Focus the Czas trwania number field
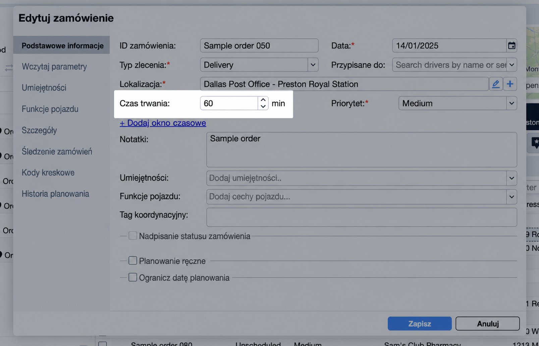The width and height of the screenshot is (539, 346). click(229, 103)
